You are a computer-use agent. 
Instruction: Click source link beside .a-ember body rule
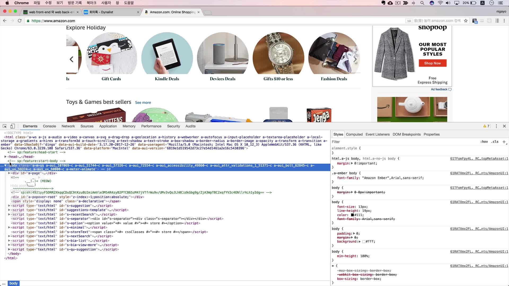click(479, 173)
